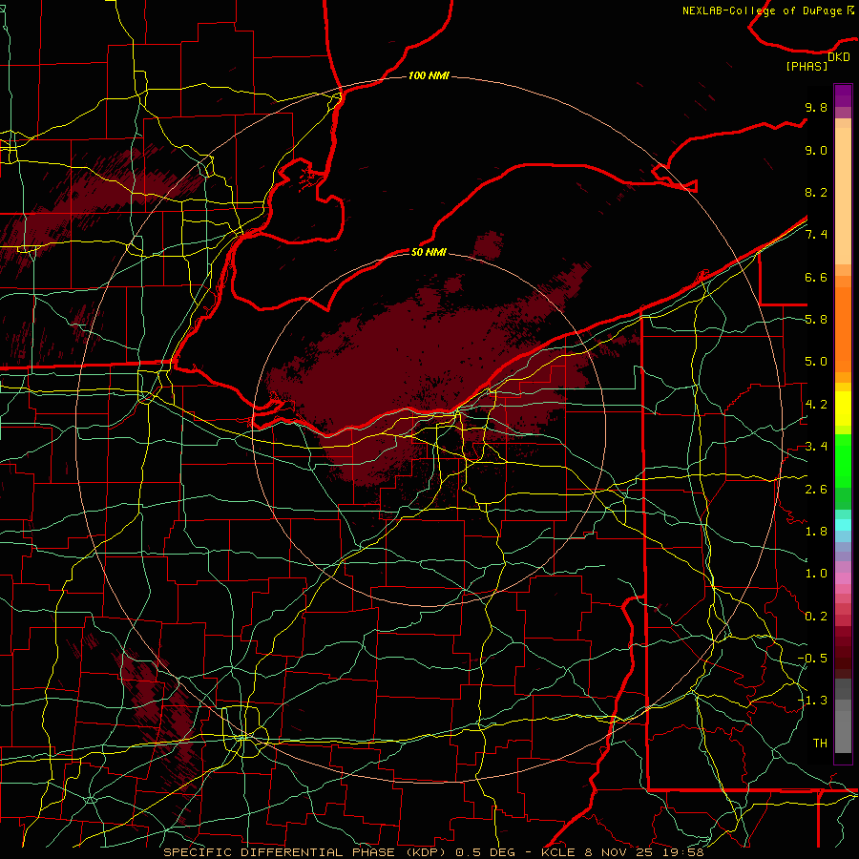The height and width of the screenshot is (859, 859).
Task: Click the NEXLAB-College of DuPage header text
Action: click(763, 10)
